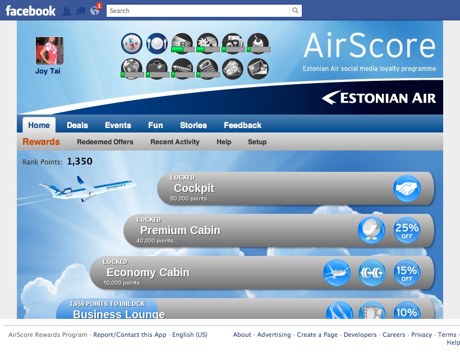Image resolution: width=460 pixels, height=352 pixels.
Task: Open the About footer link
Action: tap(242, 335)
